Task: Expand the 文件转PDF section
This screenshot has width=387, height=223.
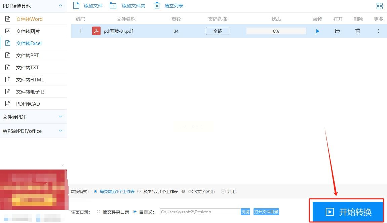Action: [61, 117]
